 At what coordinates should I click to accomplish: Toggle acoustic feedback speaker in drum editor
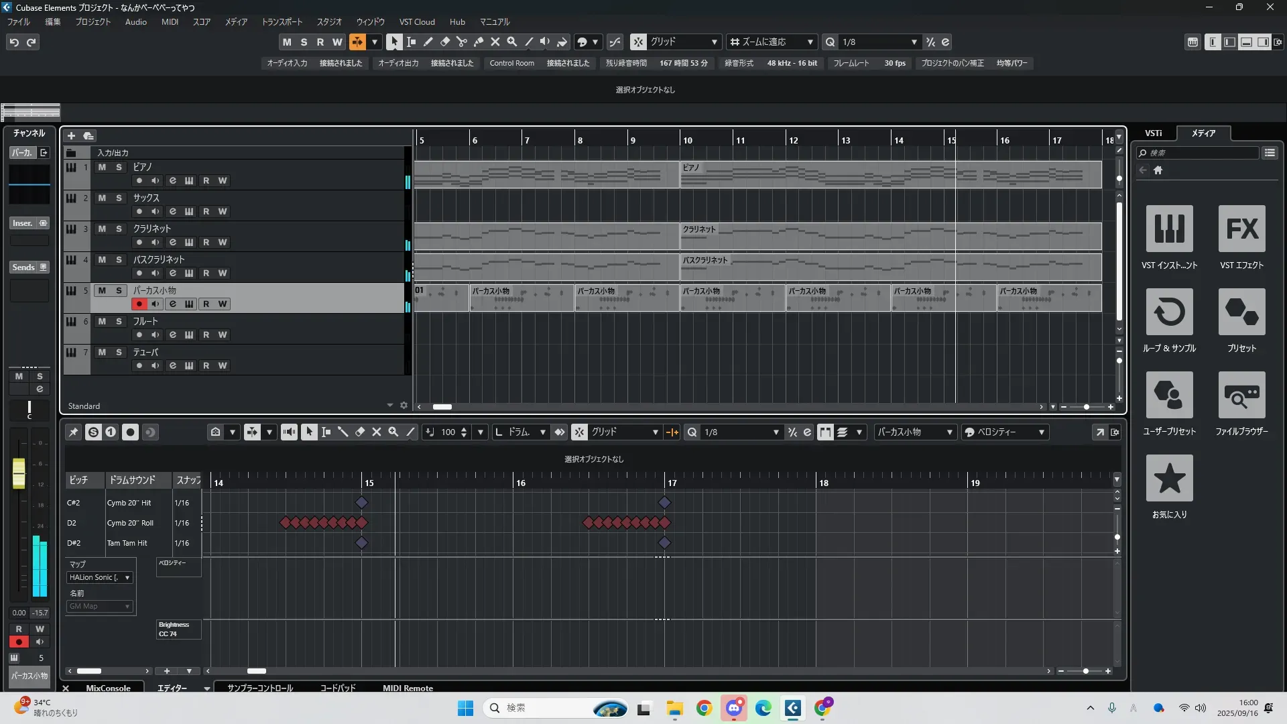point(289,432)
